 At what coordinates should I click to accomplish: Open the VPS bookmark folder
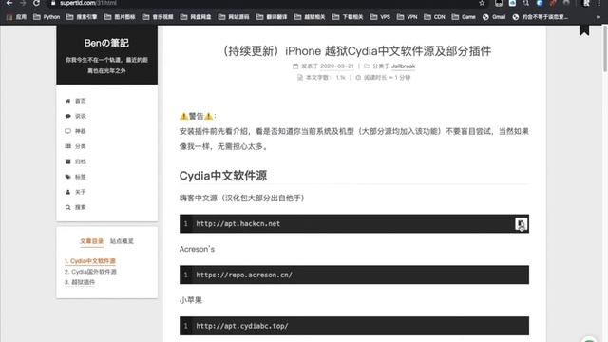point(380,17)
